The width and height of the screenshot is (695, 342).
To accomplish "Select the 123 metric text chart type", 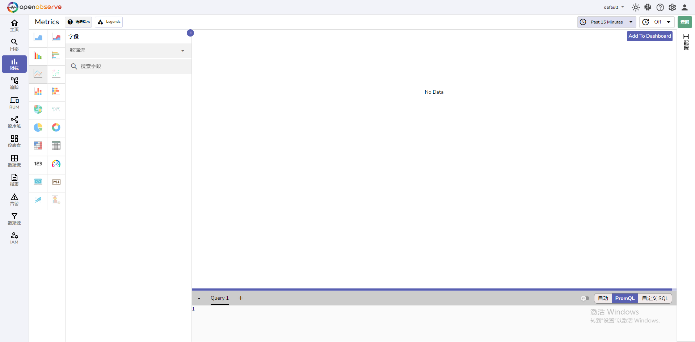I will 38,164.
